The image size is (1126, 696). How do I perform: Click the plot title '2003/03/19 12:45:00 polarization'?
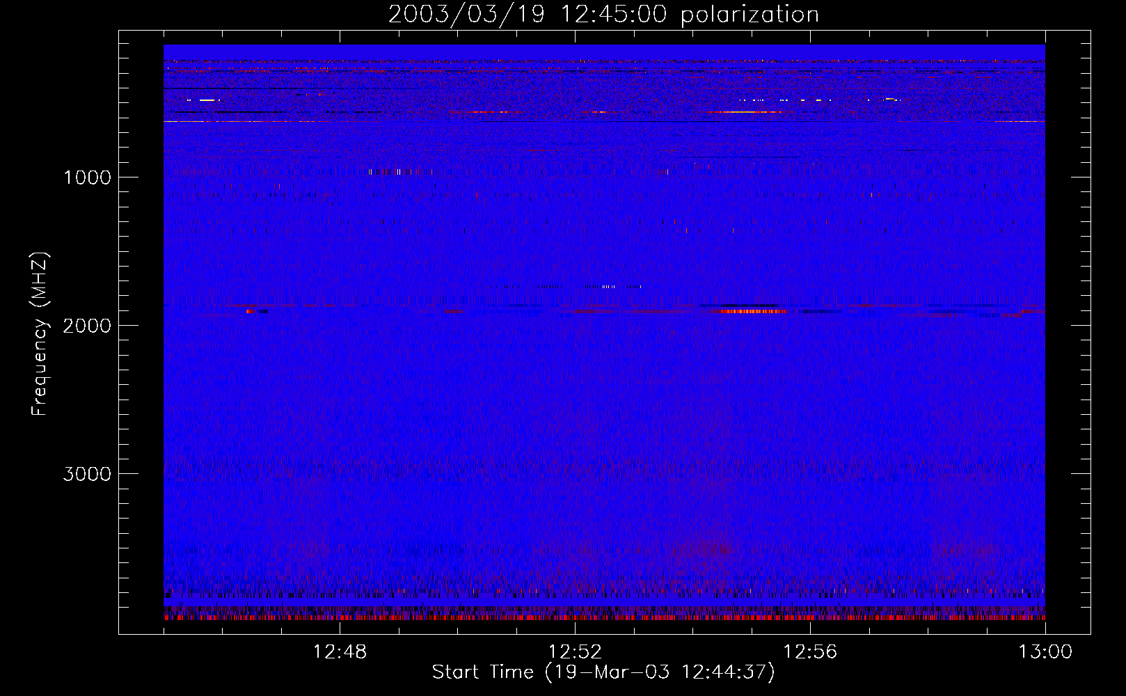[603, 14]
